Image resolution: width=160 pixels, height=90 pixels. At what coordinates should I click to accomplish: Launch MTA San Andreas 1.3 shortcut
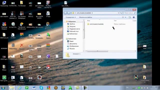13,15
